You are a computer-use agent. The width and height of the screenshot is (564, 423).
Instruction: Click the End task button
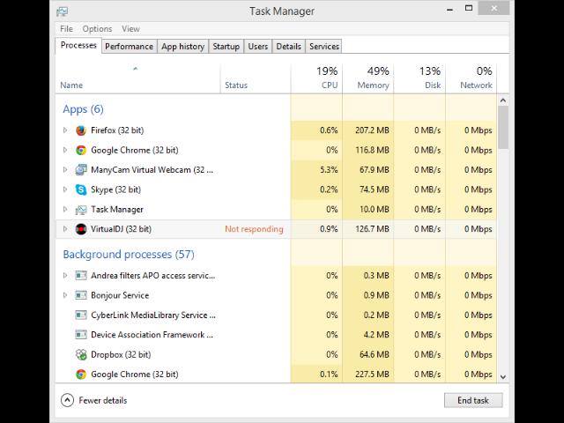coord(473,400)
